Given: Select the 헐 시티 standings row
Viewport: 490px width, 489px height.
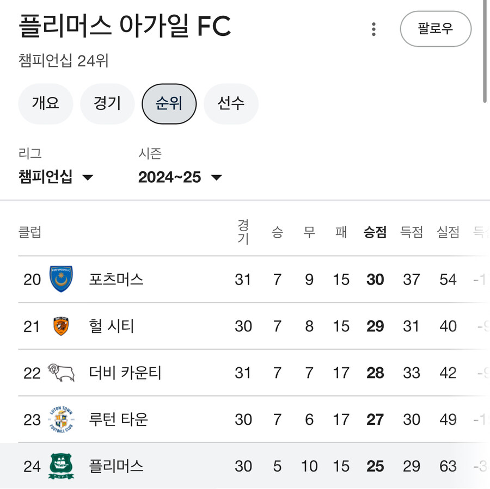Looking at the screenshot, I should tap(245, 326).
